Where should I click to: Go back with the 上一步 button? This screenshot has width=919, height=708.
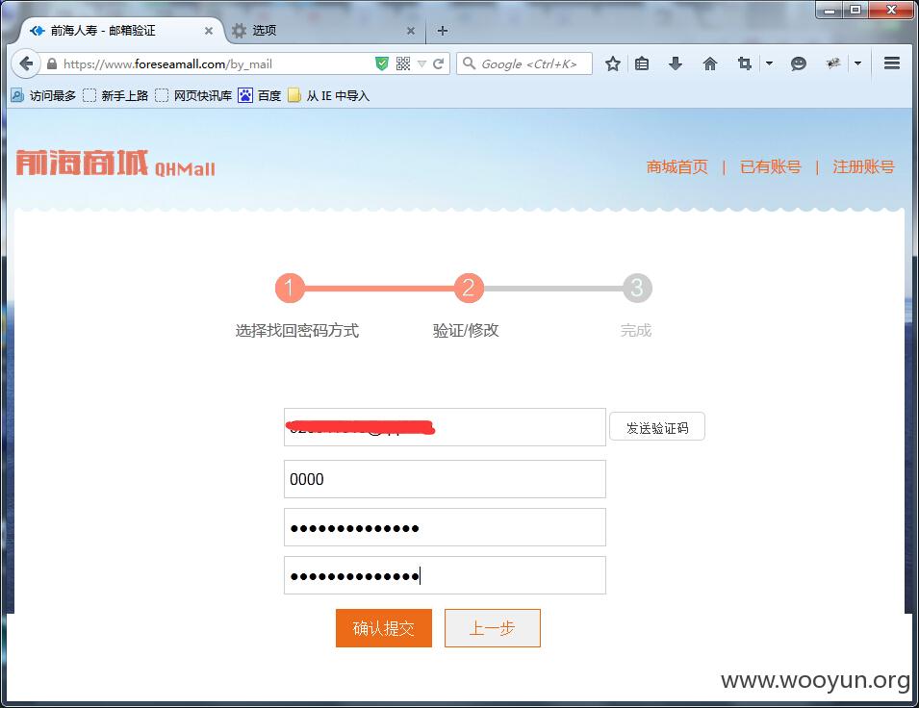click(493, 628)
